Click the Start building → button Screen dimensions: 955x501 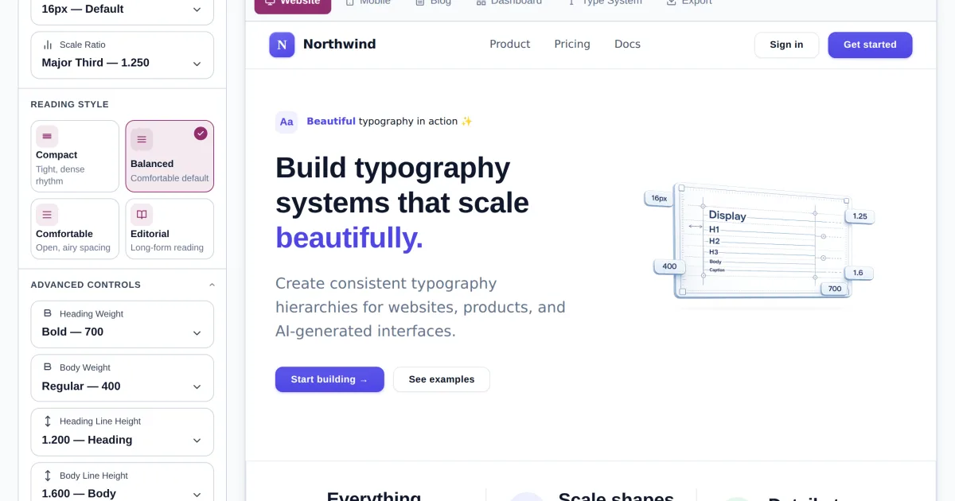pos(329,379)
